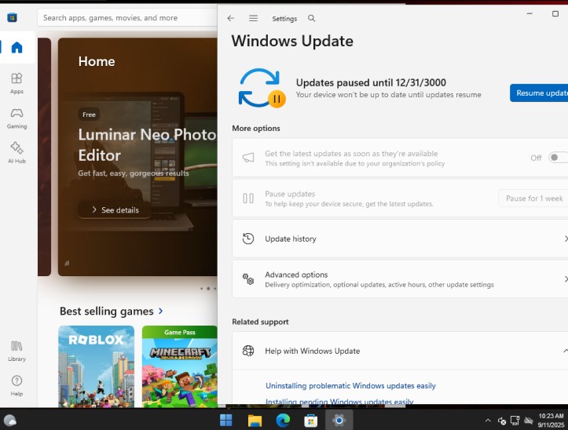Click the Settings search magnifier icon
The height and width of the screenshot is (430, 568).
(x=312, y=18)
